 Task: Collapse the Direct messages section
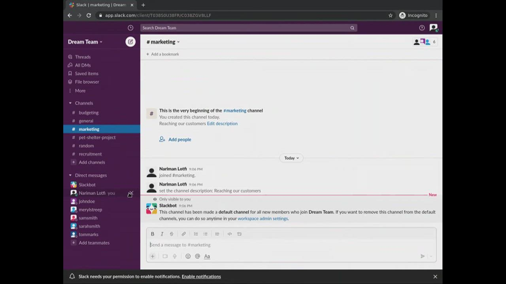[x=70, y=176]
